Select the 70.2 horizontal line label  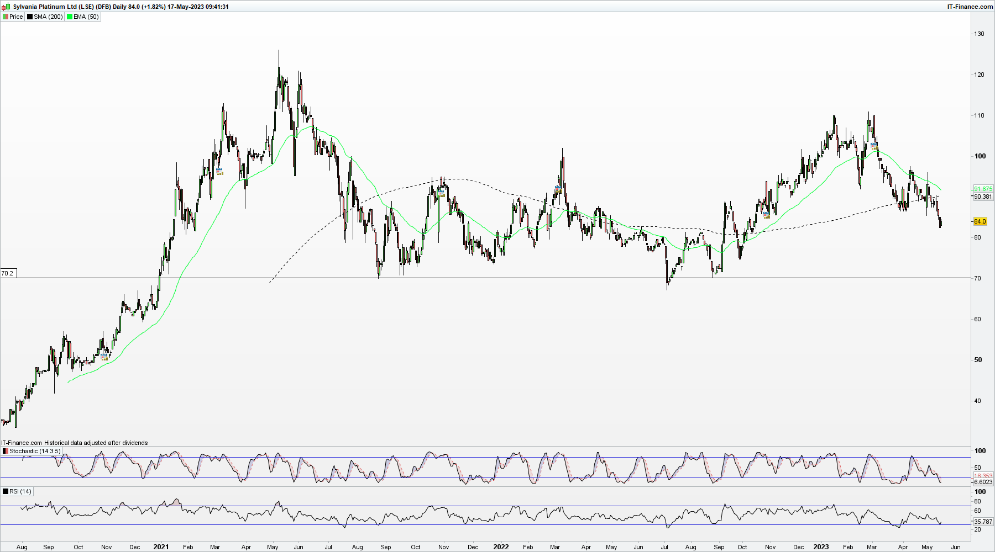tap(7, 273)
